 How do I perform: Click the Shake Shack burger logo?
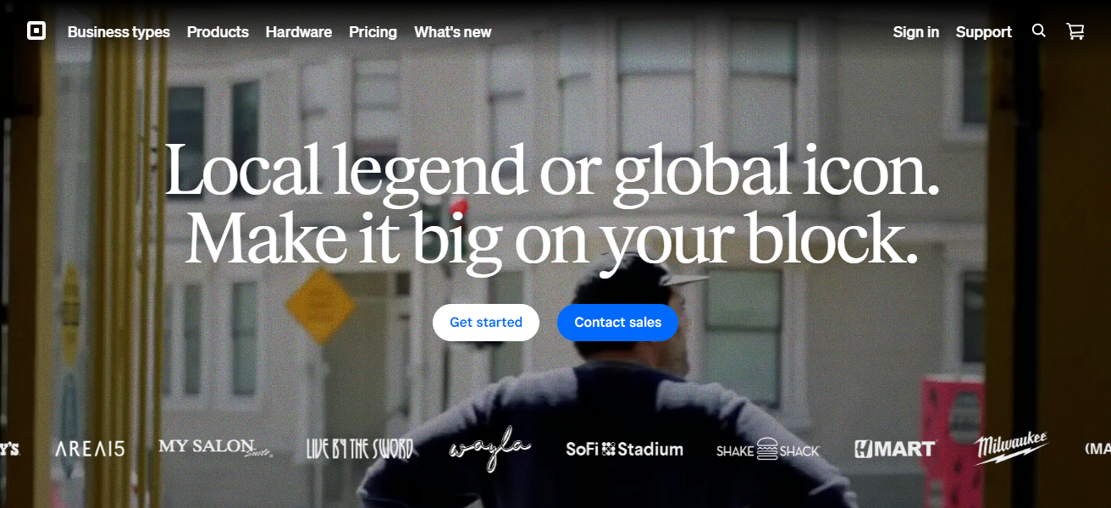pos(768,450)
